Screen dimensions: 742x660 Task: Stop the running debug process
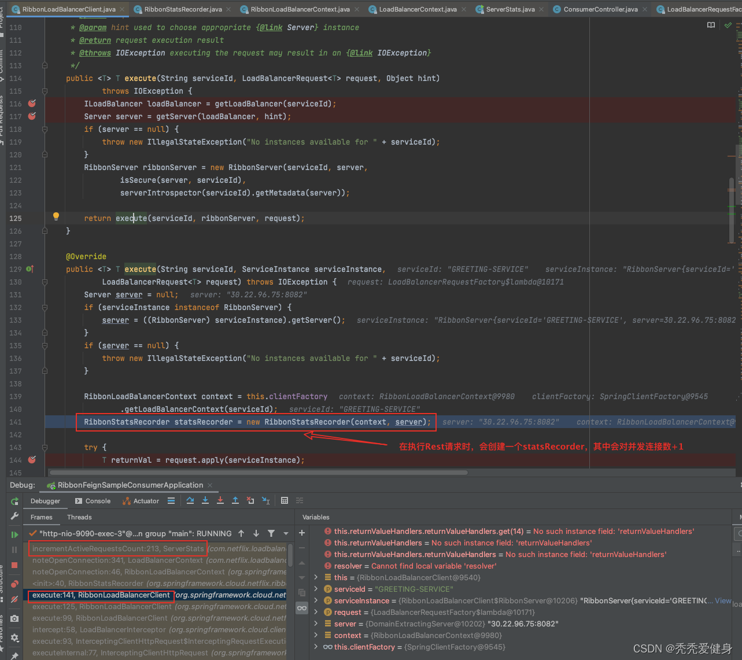coord(14,565)
